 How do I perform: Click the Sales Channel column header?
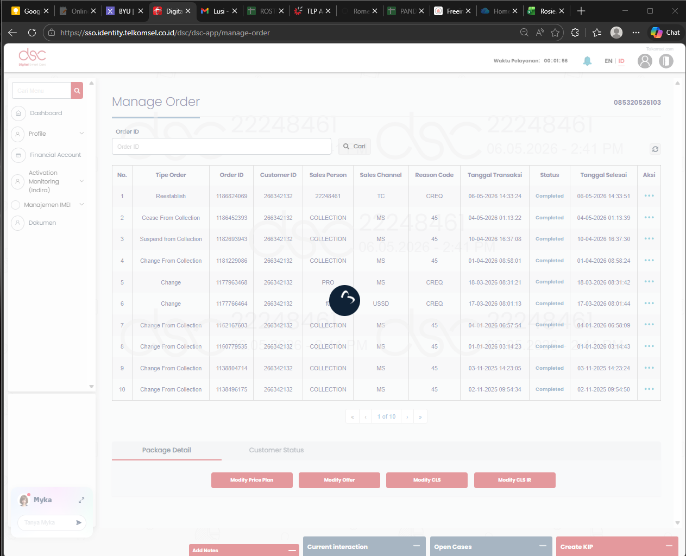(x=381, y=175)
